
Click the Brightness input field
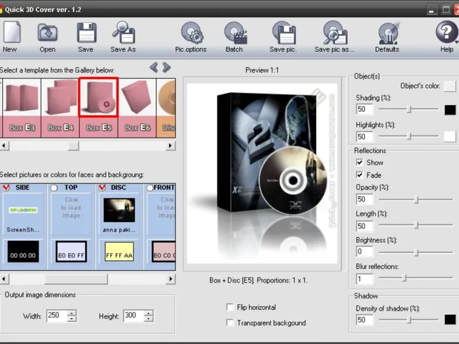(x=364, y=252)
